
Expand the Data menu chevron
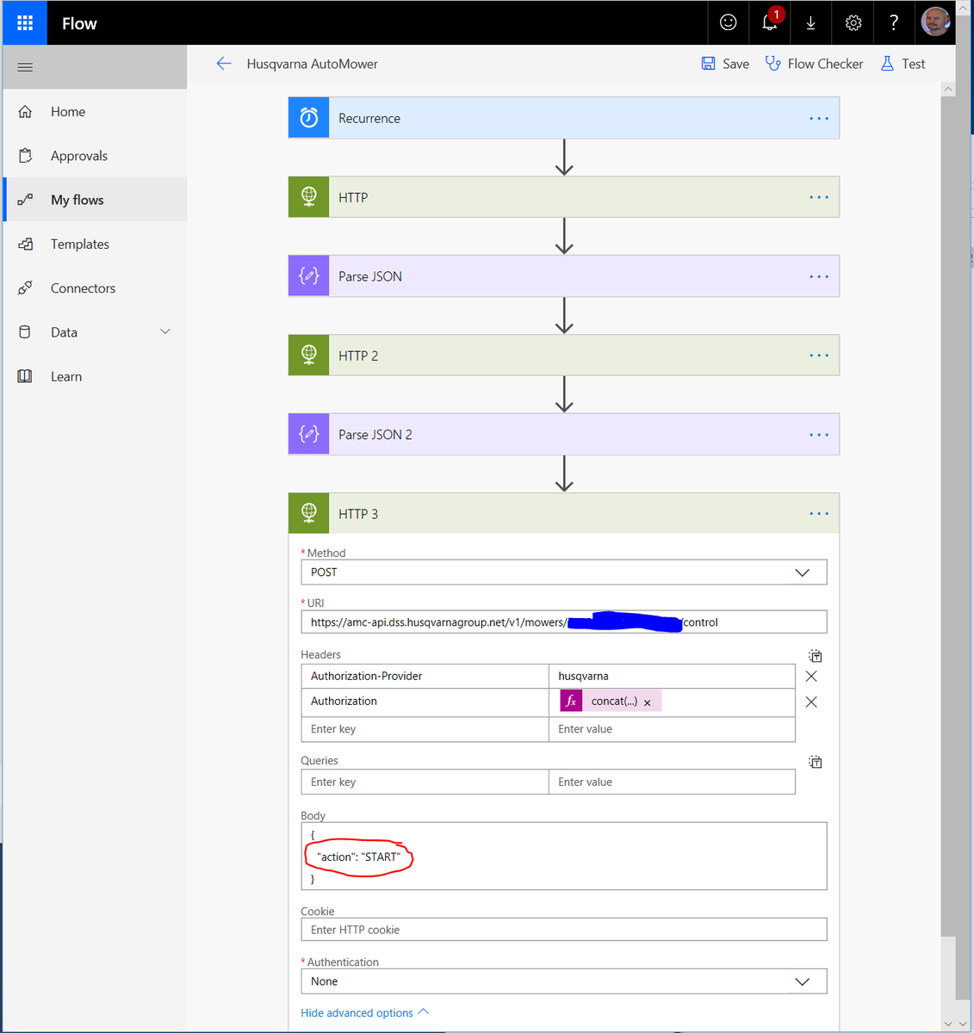pos(165,331)
